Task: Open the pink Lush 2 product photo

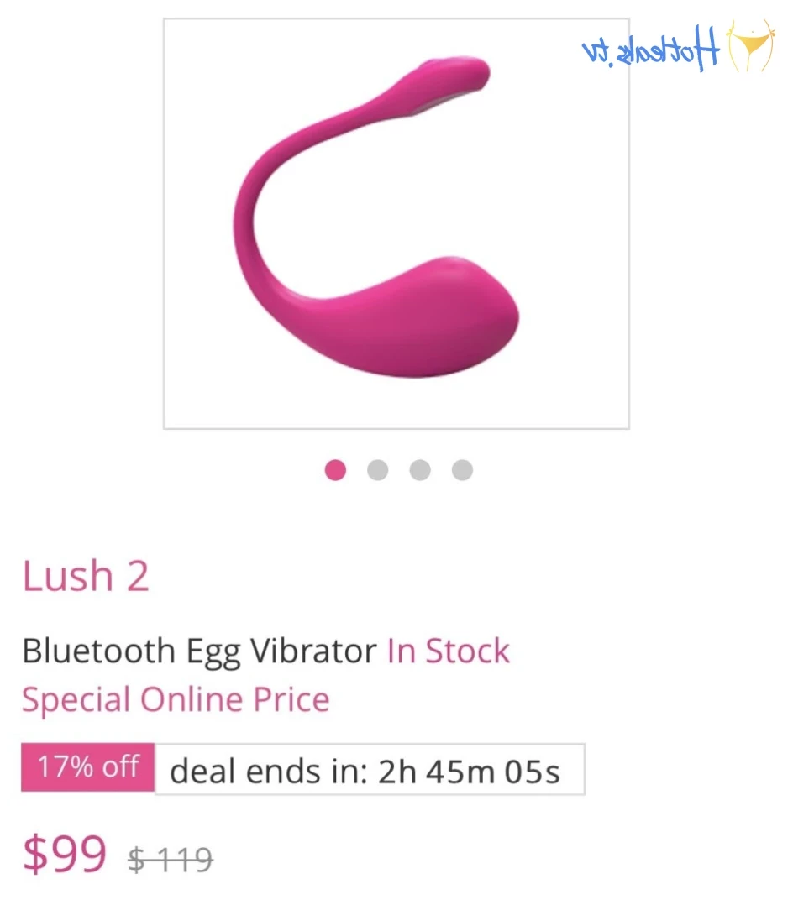Action: click(x=396, y=223)
